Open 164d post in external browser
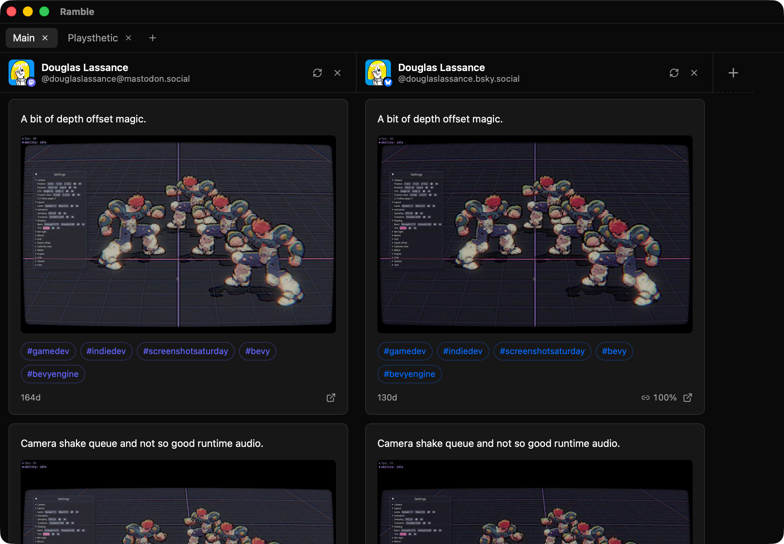This screenshot has width=784, height=544. [x=331, y=398]
